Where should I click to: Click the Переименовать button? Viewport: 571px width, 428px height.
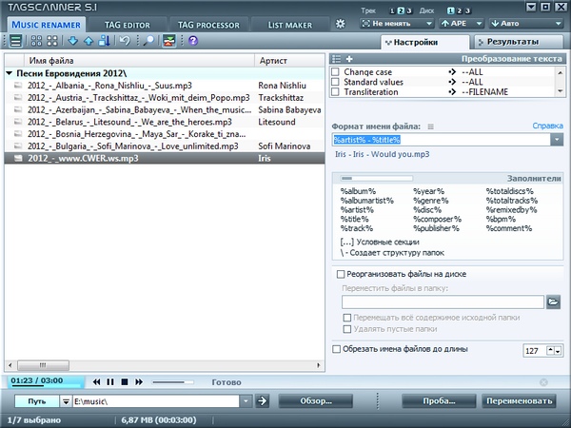(x=518, y=400)
